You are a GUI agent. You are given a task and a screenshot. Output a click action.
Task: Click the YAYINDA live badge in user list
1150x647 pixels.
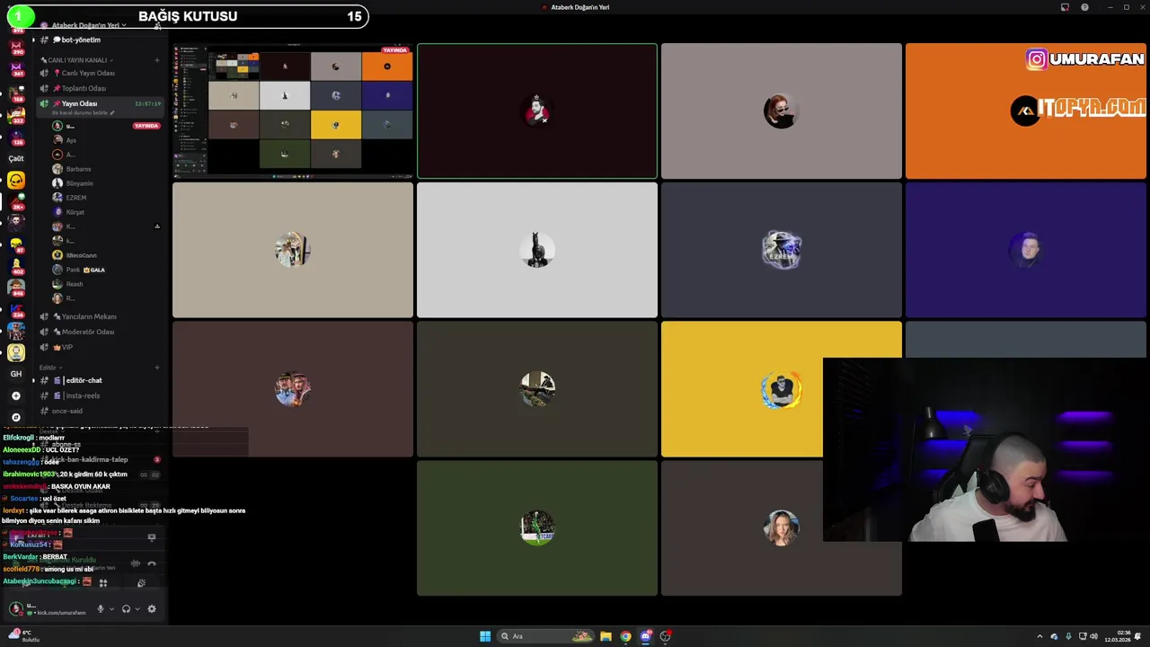(146, 126)
